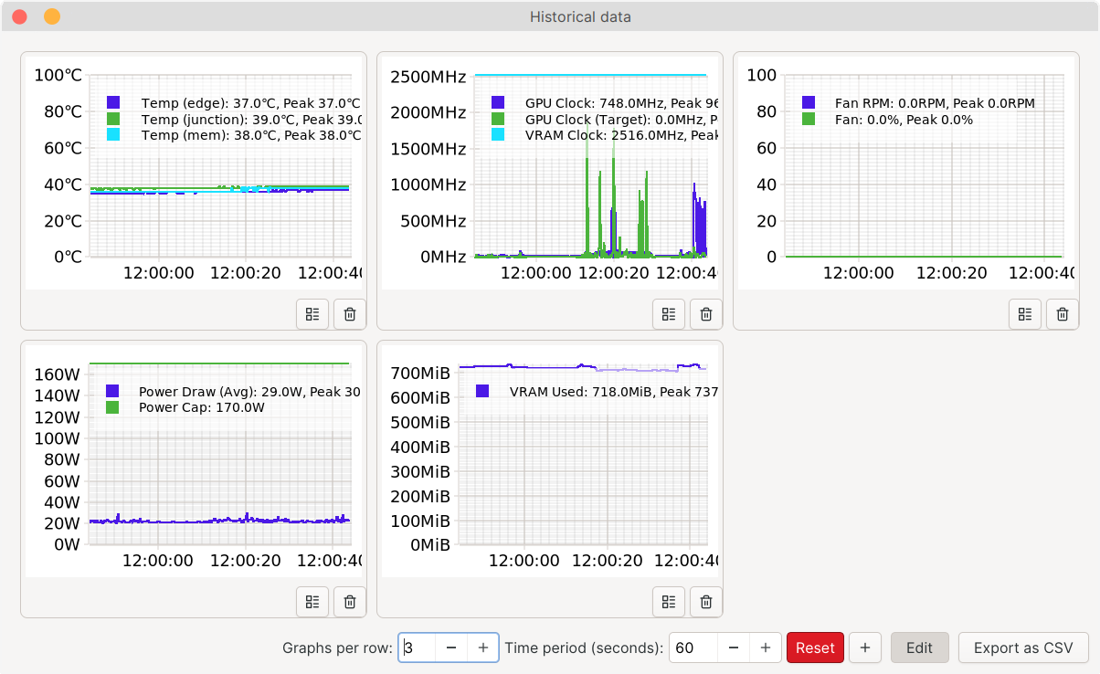Click the red Reset button

[815, 648]
